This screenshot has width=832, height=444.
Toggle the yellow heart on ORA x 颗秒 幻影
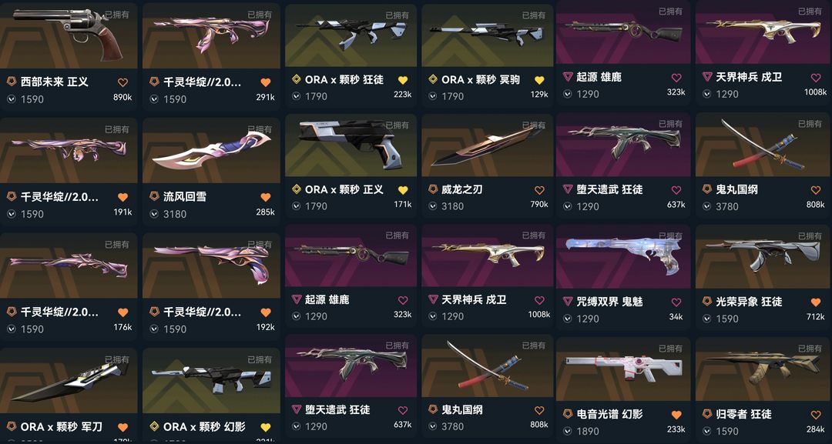(266, 427)
